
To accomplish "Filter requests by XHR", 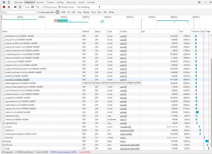I will [x=63, y=12].
